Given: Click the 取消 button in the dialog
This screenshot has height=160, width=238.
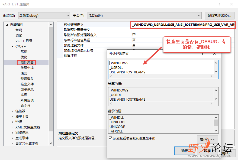Looking at the screenshot, I should coord(207,151).
